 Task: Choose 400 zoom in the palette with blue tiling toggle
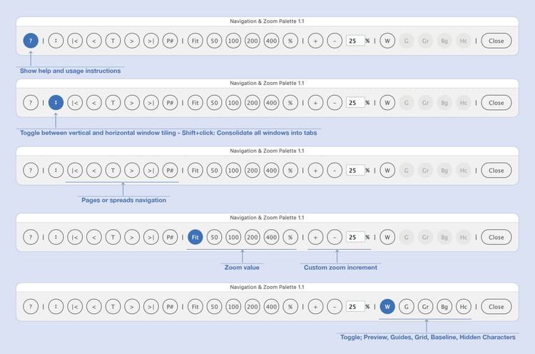tap(271, 103)
